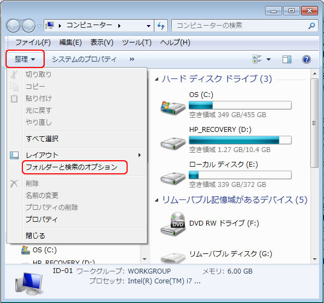Click the search magnifier icon
The image size is (324, 303).
coord(311,26)
